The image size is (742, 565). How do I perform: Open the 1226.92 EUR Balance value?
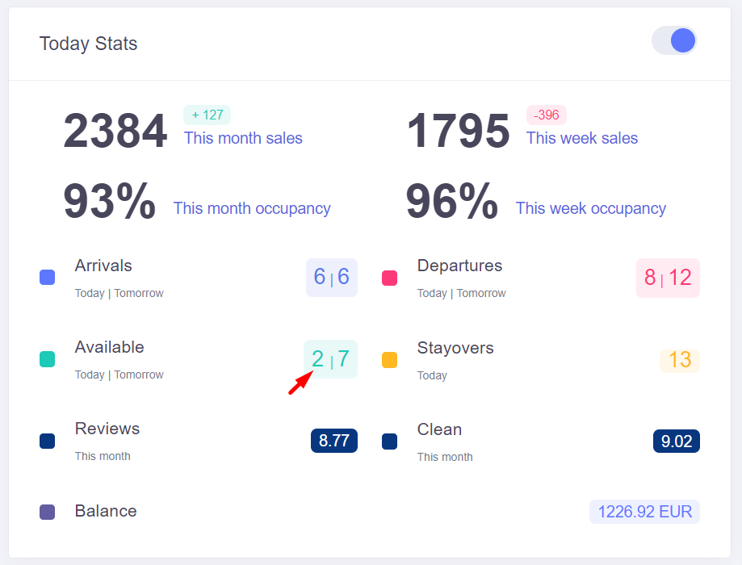[643, 511]
